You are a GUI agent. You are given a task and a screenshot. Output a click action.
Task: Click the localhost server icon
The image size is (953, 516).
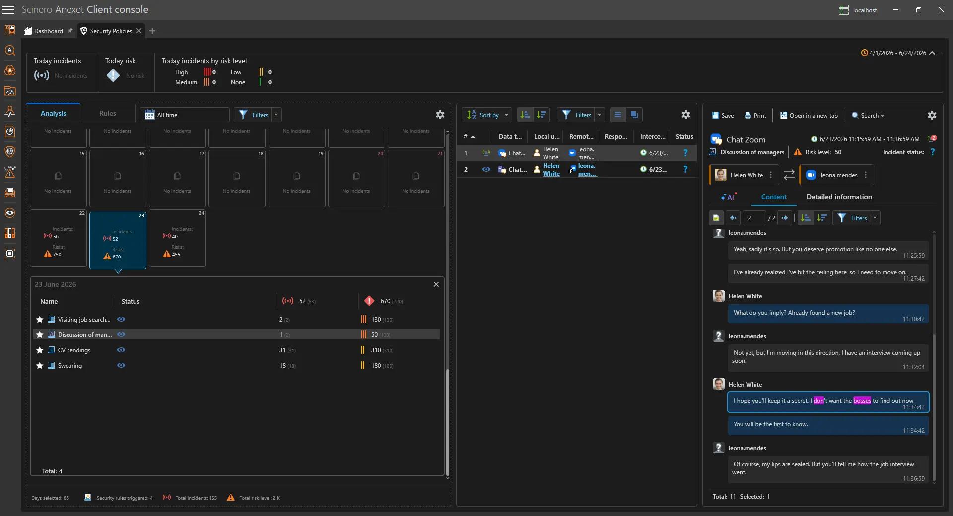[844, 10]
